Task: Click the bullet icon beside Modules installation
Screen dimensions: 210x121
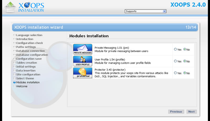Action: click(x=14, y=82)
